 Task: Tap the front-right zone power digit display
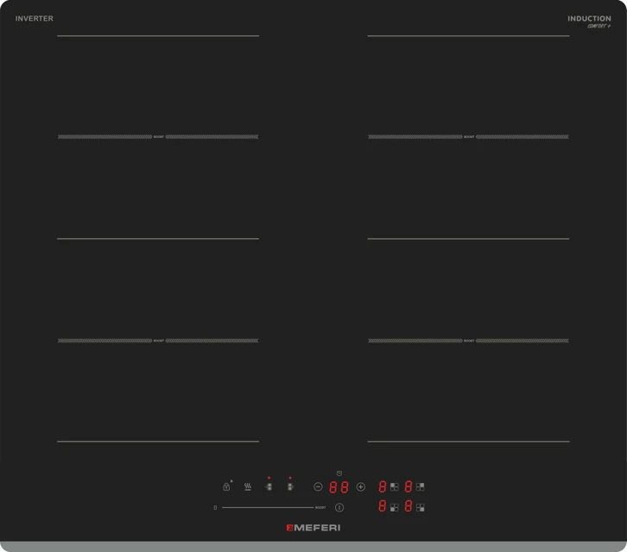408,506
